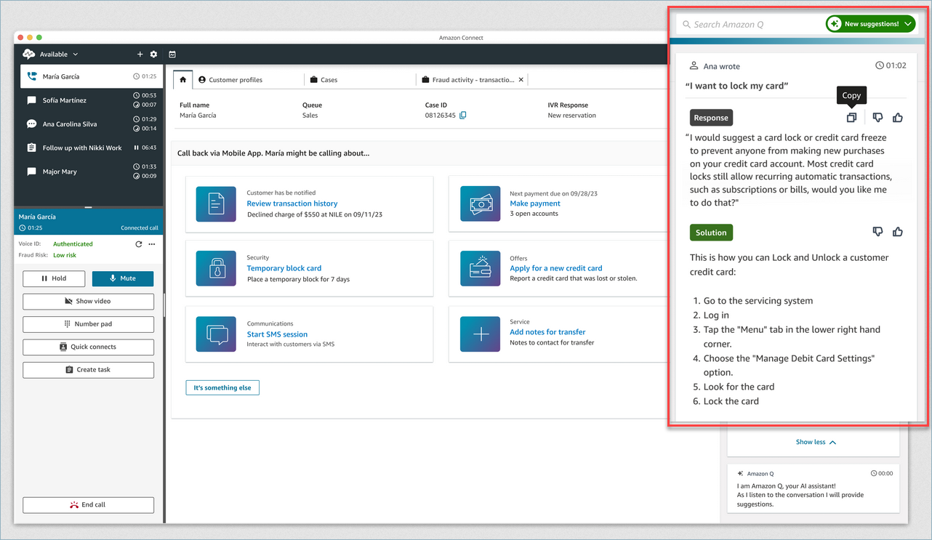Open the calendar icon in header
The image size is (932, 540).
coord(172,55)
